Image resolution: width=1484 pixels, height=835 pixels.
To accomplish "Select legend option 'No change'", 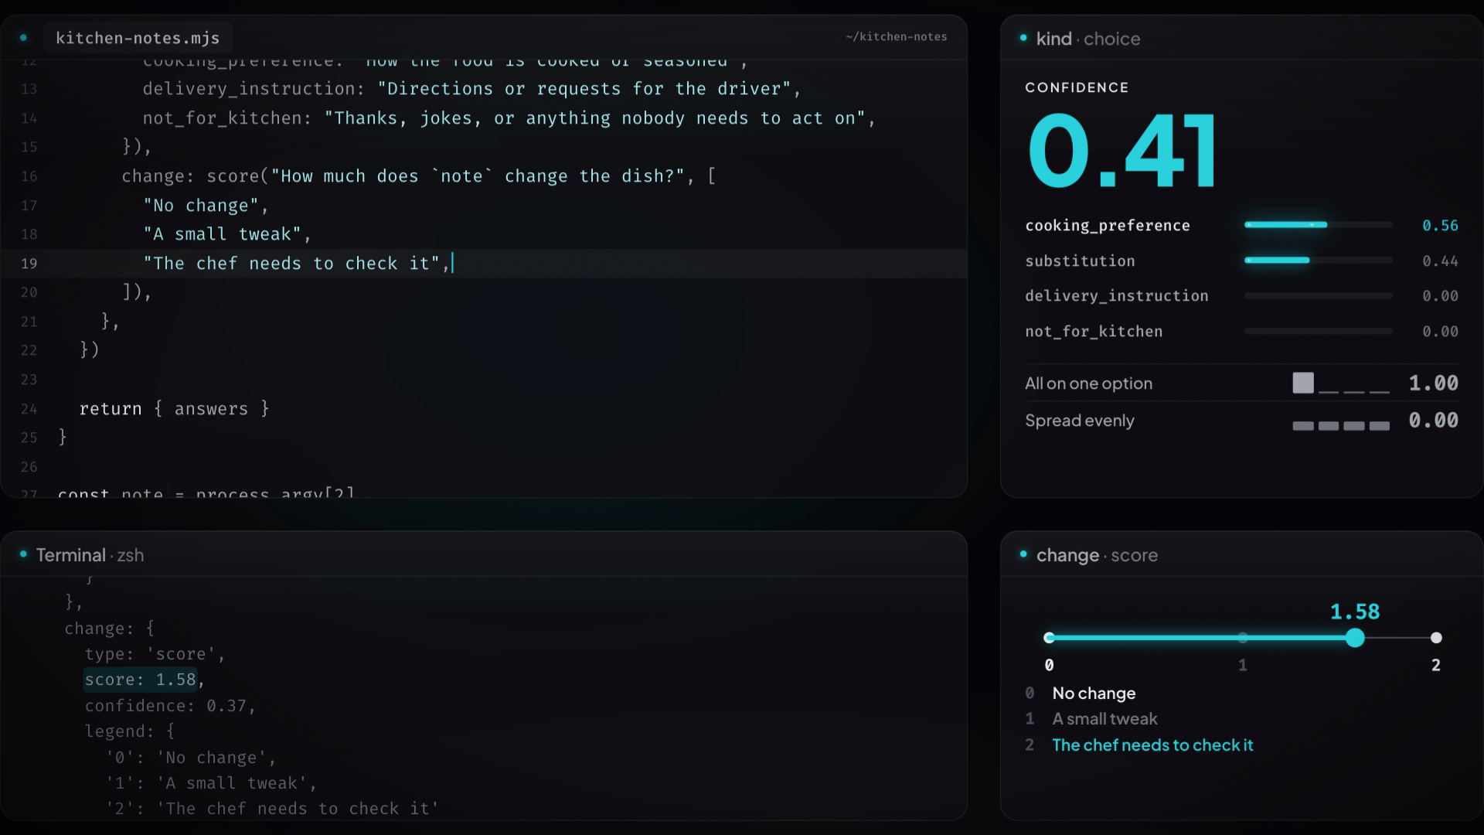I will point(1094,694).
